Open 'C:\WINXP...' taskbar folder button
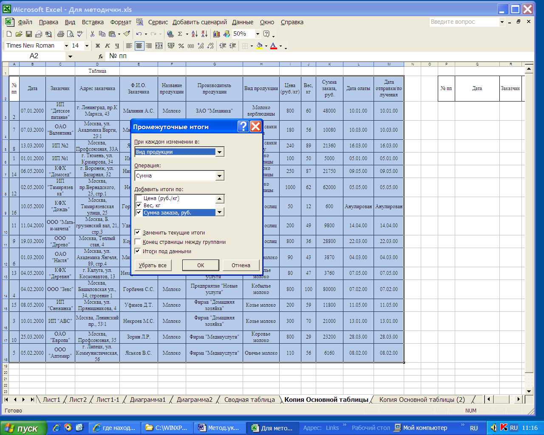This screenshot has width=544, height=435. point(167,428)
